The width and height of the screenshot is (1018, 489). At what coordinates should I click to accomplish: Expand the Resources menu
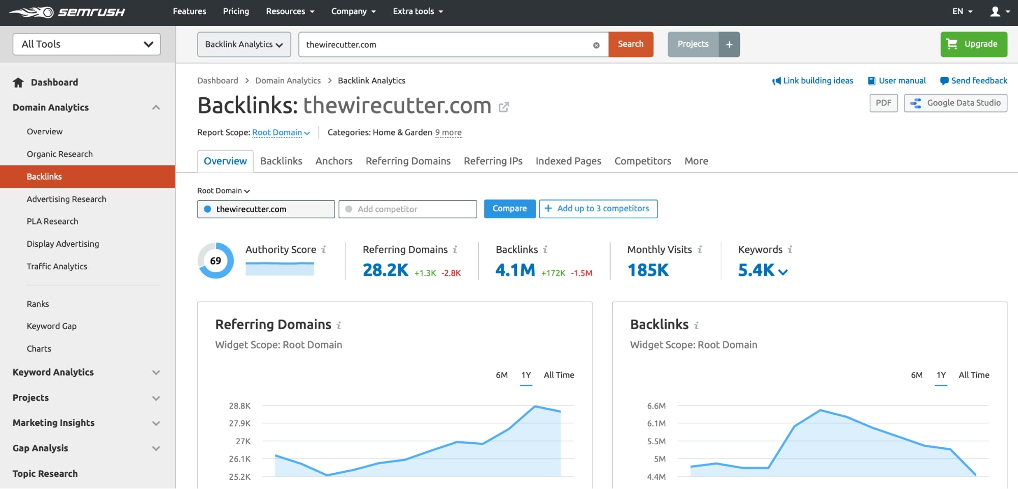click(290, 11)
